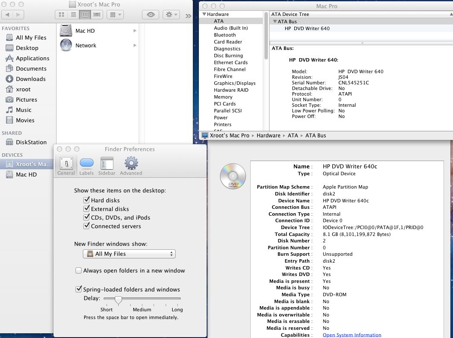This screenshot has width=453, height=338.
Task: Open Movies in the Finder sidebar
Action: 25,121
